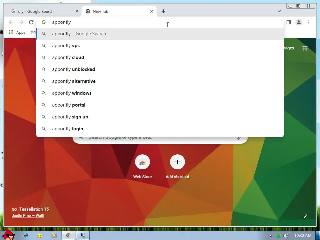Switch to the diy - Google Search tab
Image resolution: width=320 pixels, height=240 pixels.
[43, 12]
